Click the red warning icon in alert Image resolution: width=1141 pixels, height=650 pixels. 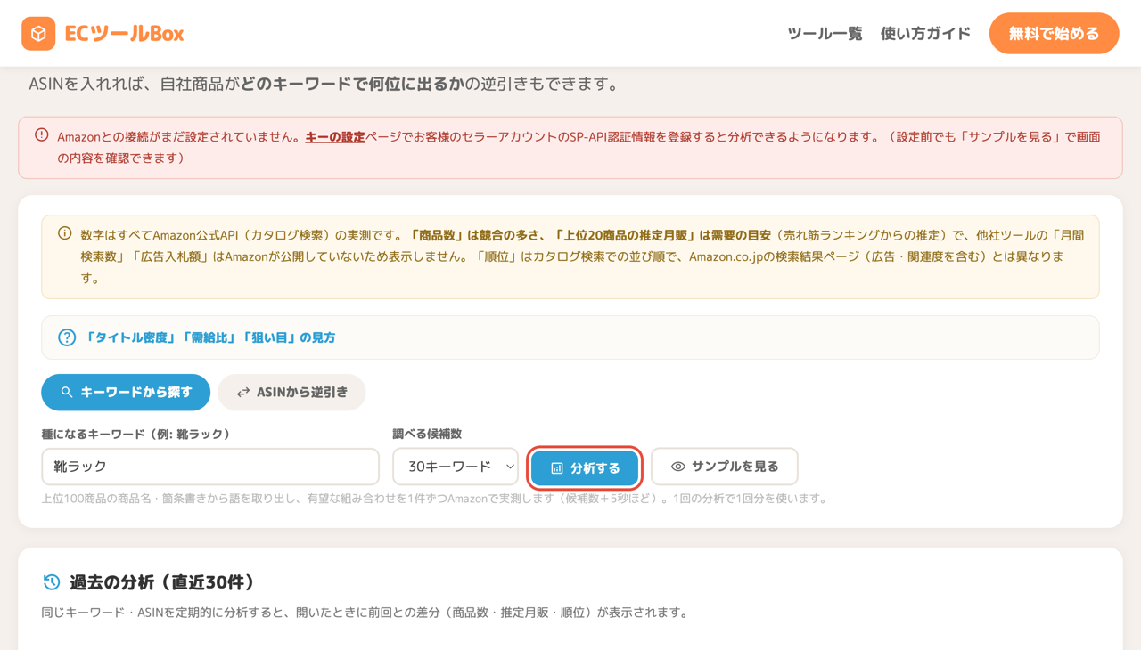tap(42, 135)
